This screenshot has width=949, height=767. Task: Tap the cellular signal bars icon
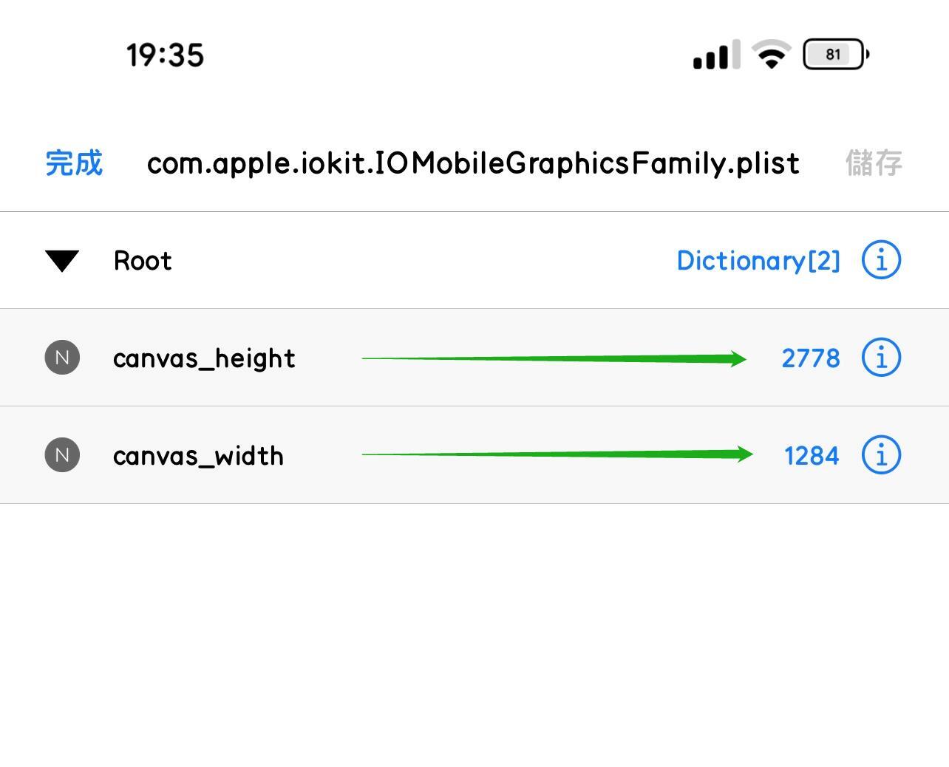click(x=716, y=55)
